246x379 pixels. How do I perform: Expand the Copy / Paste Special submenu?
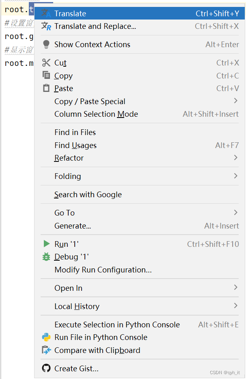(235, 101)
